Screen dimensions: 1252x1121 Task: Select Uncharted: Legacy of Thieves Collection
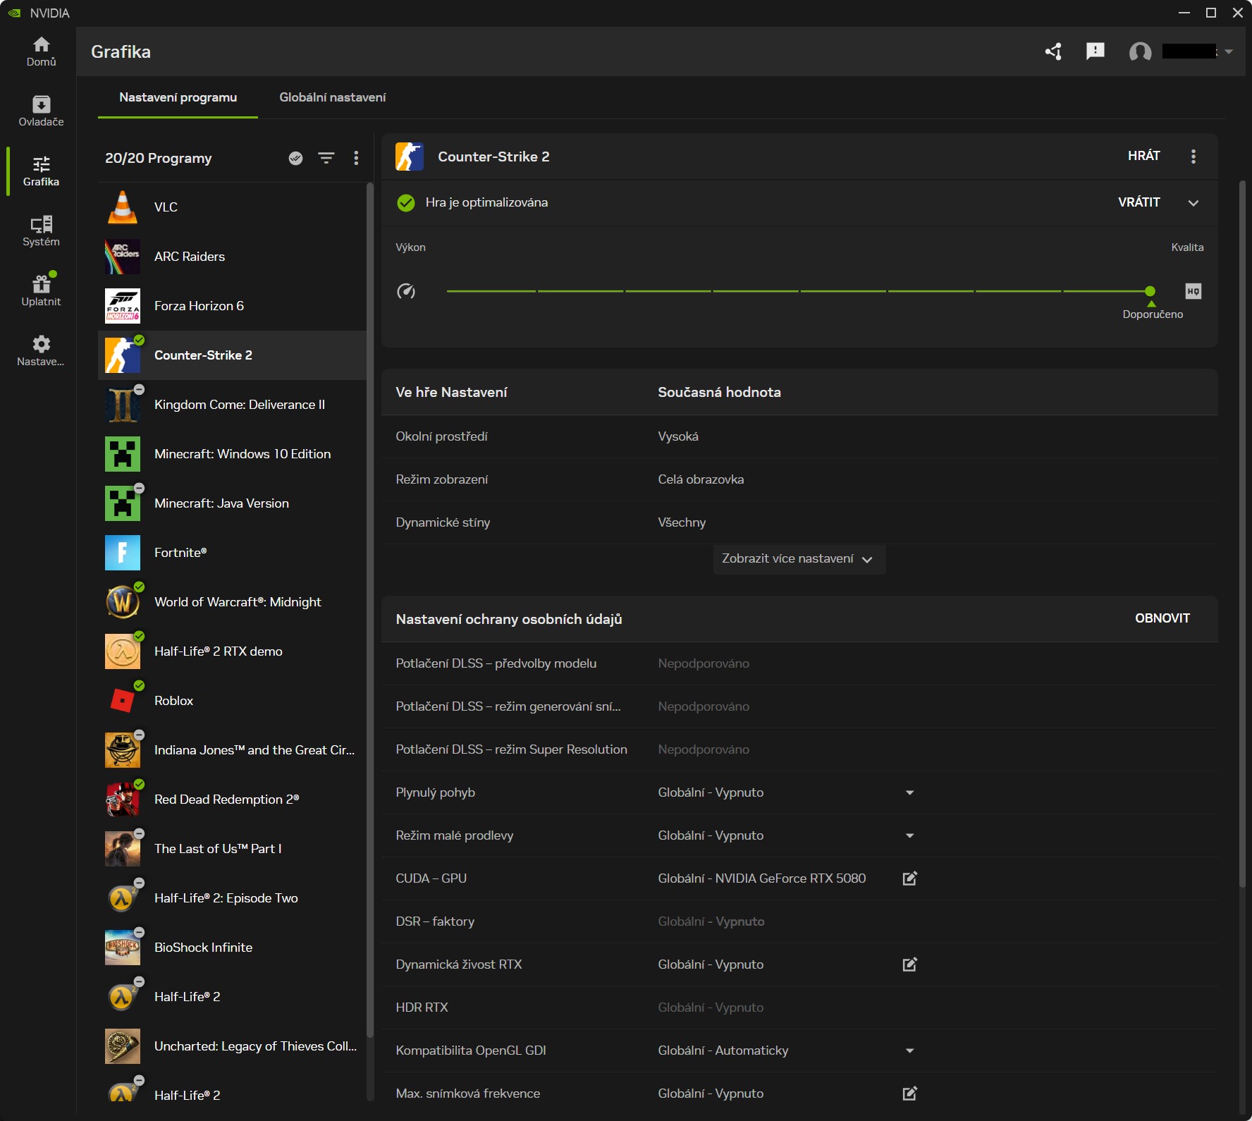232,1046
